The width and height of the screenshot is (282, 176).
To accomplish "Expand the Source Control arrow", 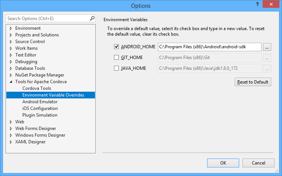I will click(11, 42).
